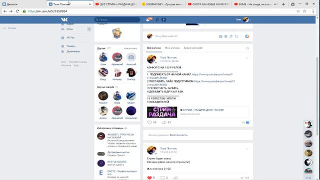Open online friend Владимир avatar
Image resolution: width=320 pixels, height=180 pixels.
click(x=131, y=111)
